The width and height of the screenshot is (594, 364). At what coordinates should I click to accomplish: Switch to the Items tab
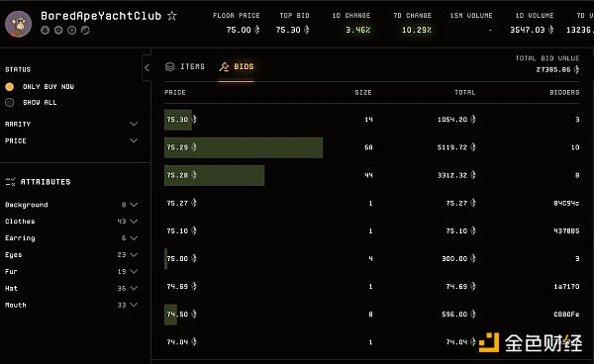(185, 67)
